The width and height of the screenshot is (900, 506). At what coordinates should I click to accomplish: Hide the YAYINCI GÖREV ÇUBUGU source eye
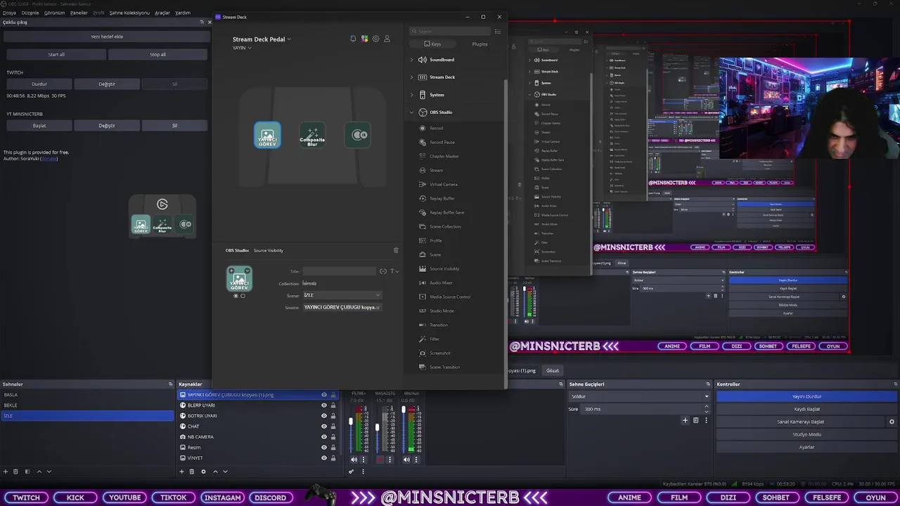click(x=324, y=395)
